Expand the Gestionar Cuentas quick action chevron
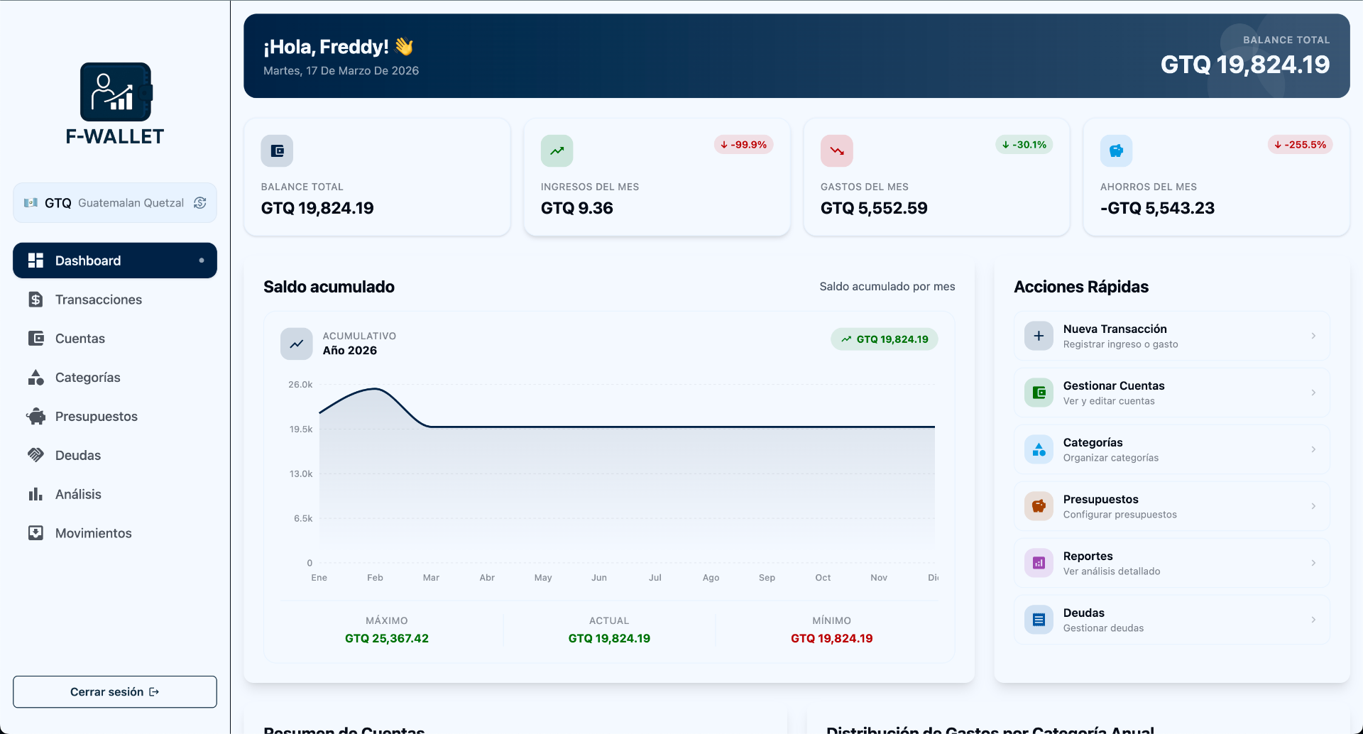 click(x=1312, y=393)
